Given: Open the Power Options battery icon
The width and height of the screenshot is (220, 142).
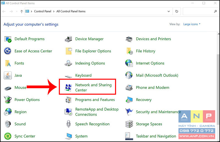Looking at the screenshot, I should (x=8, y=100).
